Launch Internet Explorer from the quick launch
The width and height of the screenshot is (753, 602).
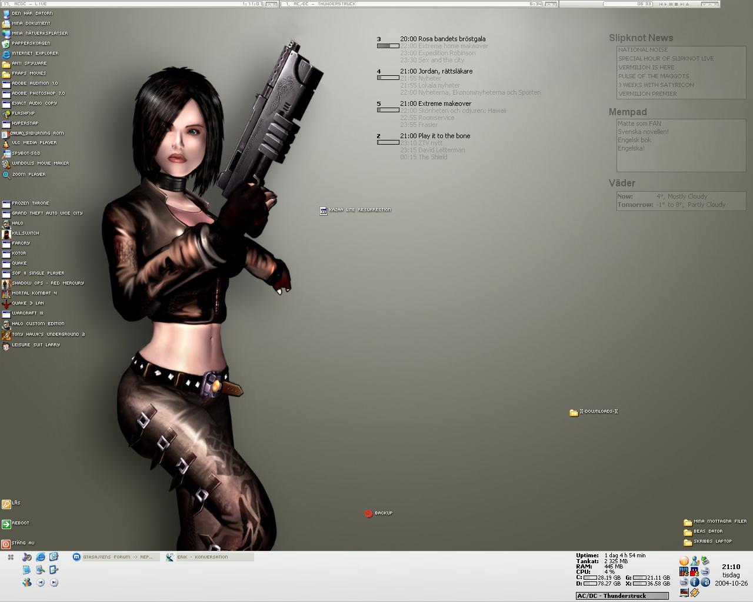tap(41, 557)
